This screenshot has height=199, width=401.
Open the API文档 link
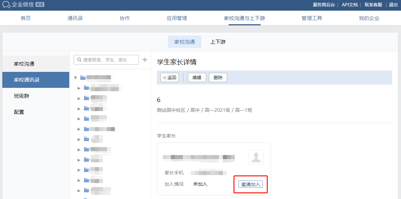pos(350,5)
